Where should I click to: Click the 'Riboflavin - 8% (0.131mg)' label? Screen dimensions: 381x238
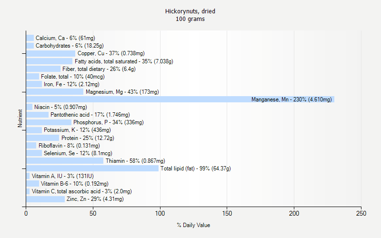[x=69, y=146]
